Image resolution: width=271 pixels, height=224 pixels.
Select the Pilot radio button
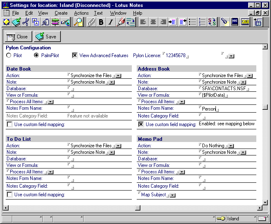tap(9, 55)
